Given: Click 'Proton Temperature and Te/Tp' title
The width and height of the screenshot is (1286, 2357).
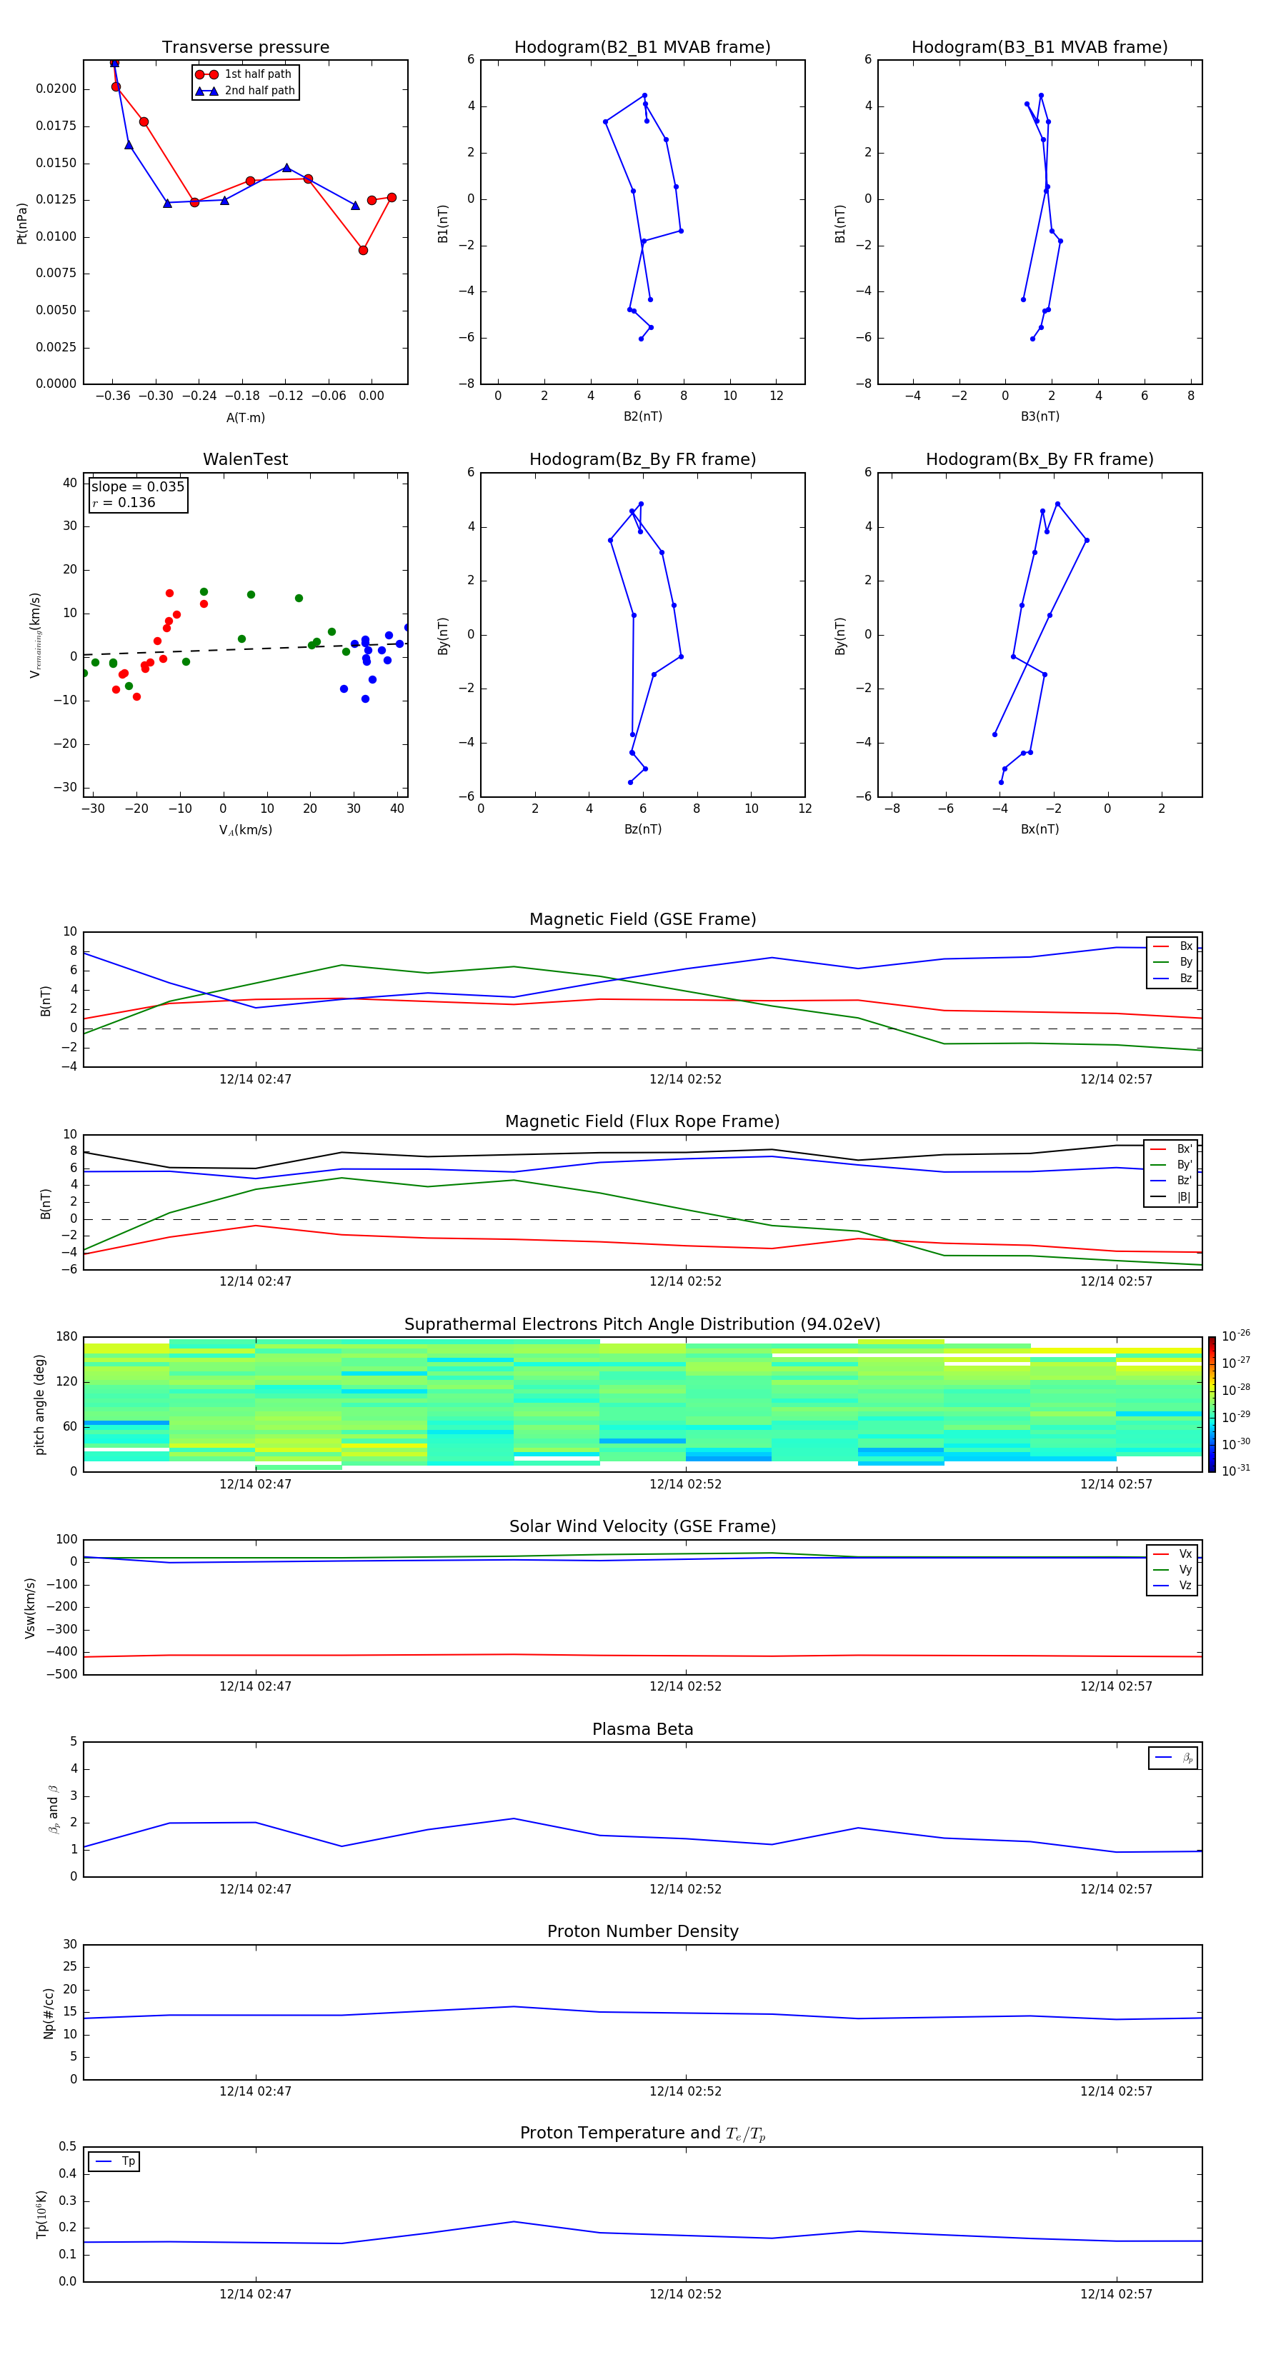Looking at the screenshot, I should tap(642, 2133).
